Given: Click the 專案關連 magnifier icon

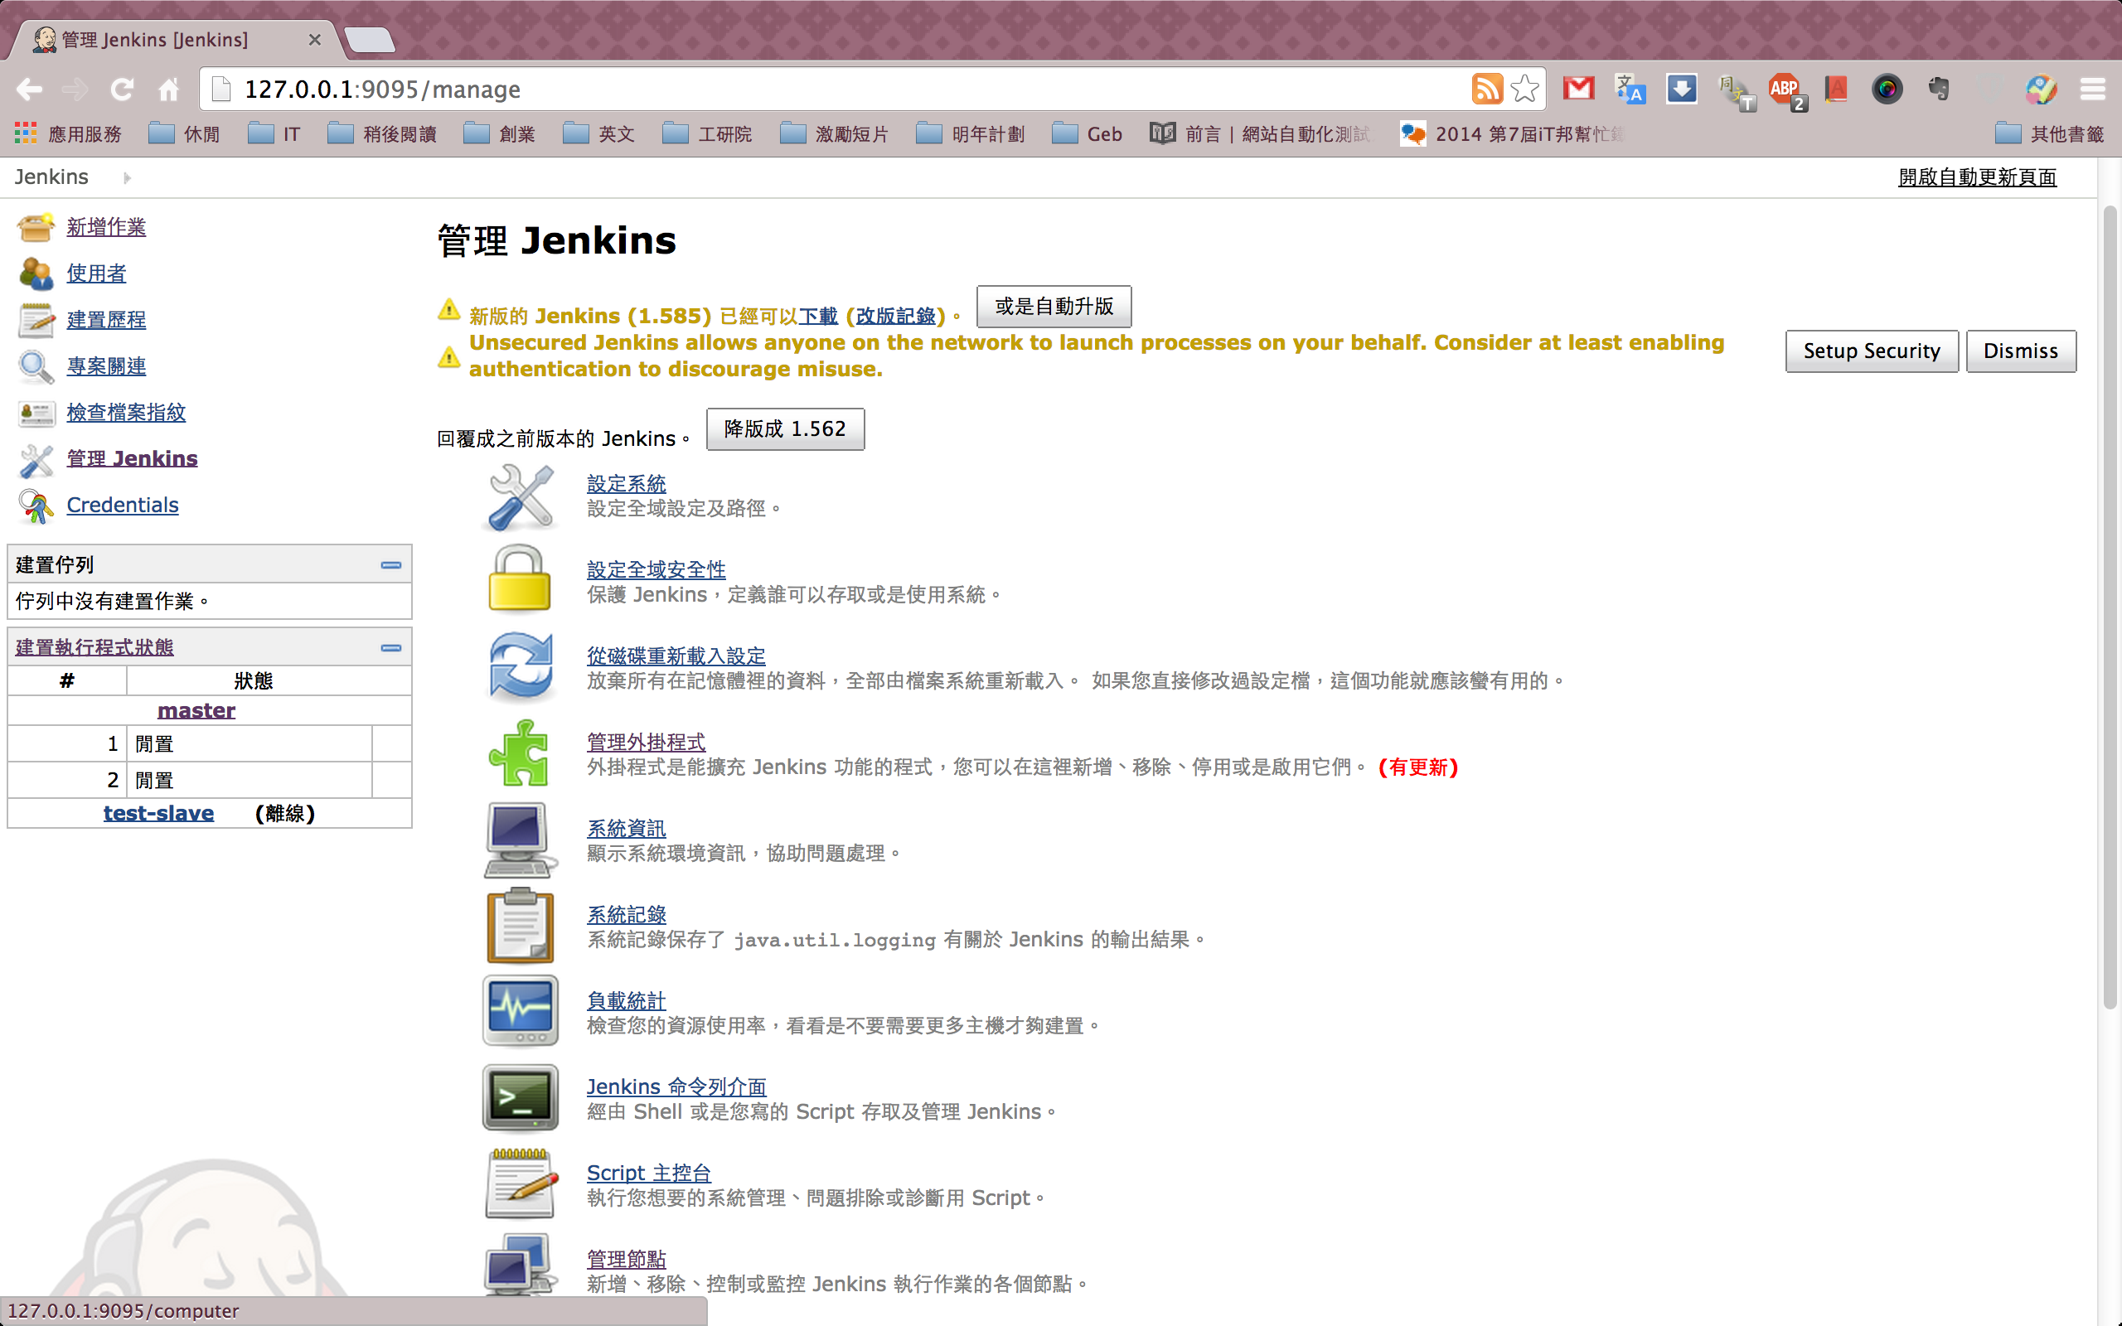Looking at the screenshot, I should (36, 366).
